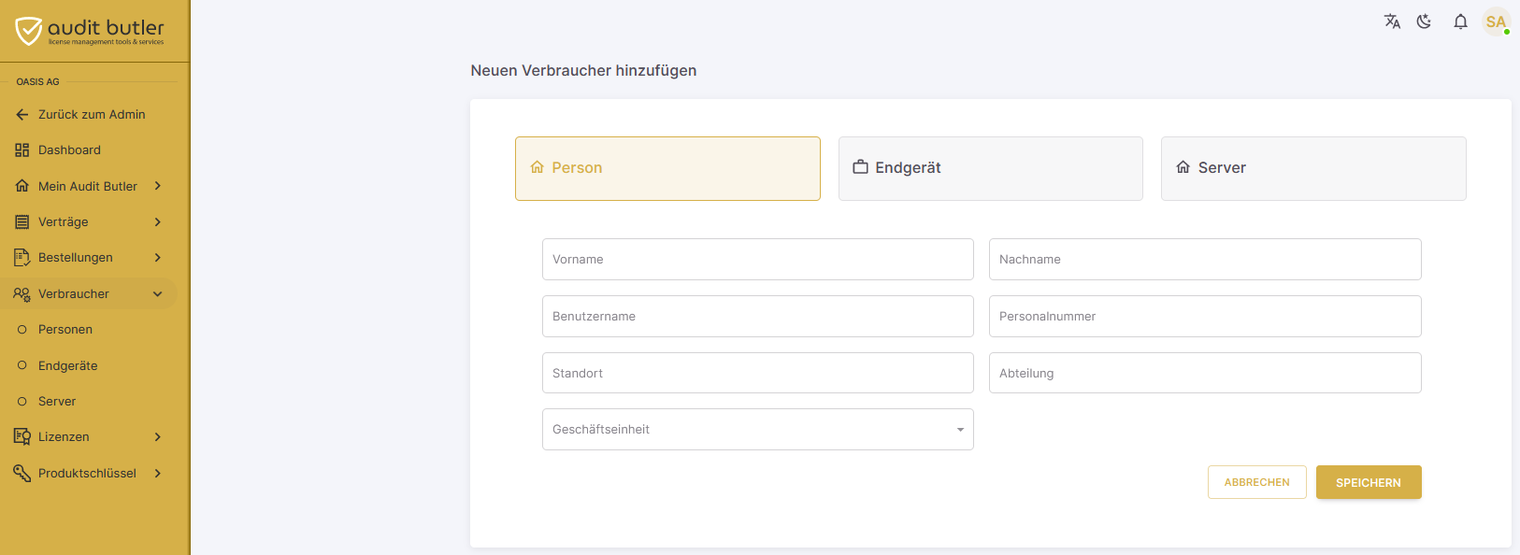The height and width of the screenshot is (555, 1520).
Task: Expand the Verträge submenu chevron
Action: 158,221
